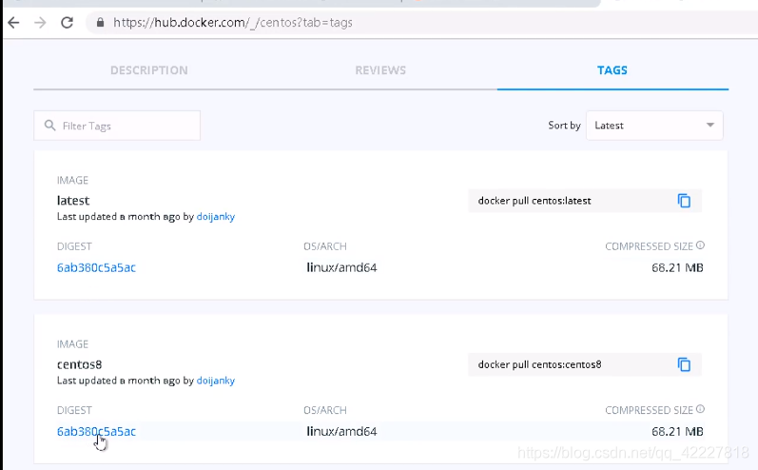The width and height of the screenshot is (758, 470).
Task: Click the 'latest' image tag name
Action: coord(73,200)
